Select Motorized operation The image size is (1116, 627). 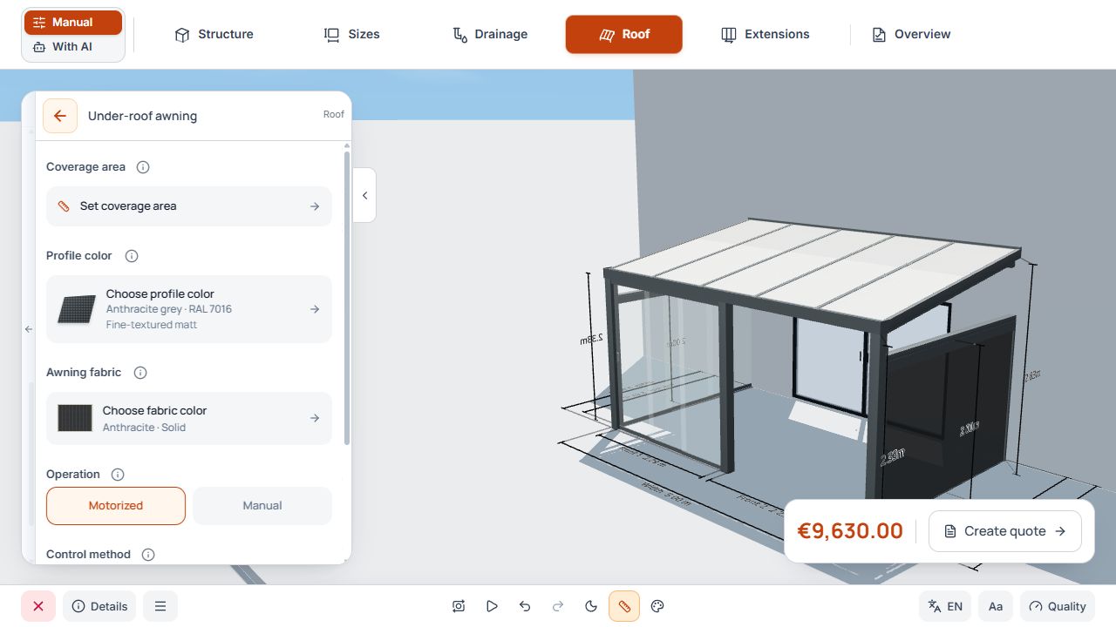(x=116, y=506)
